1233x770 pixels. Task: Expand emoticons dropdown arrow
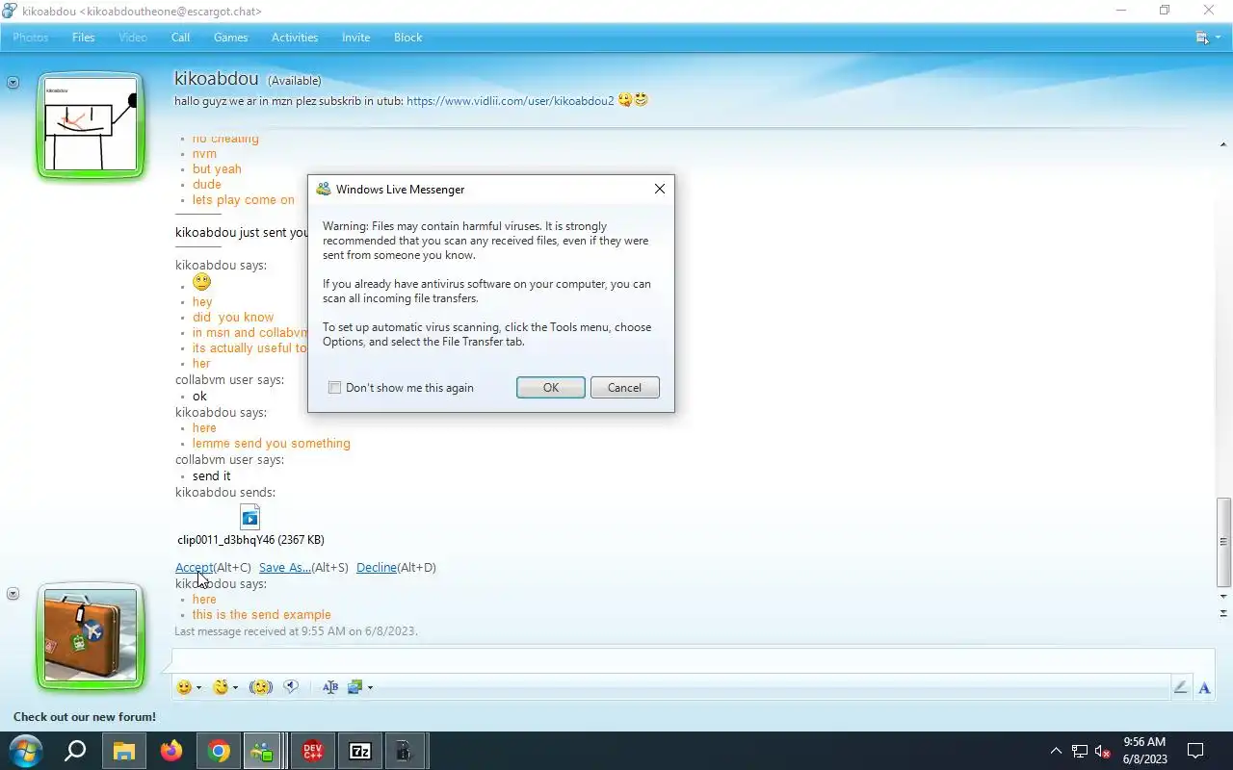[198, 688]
